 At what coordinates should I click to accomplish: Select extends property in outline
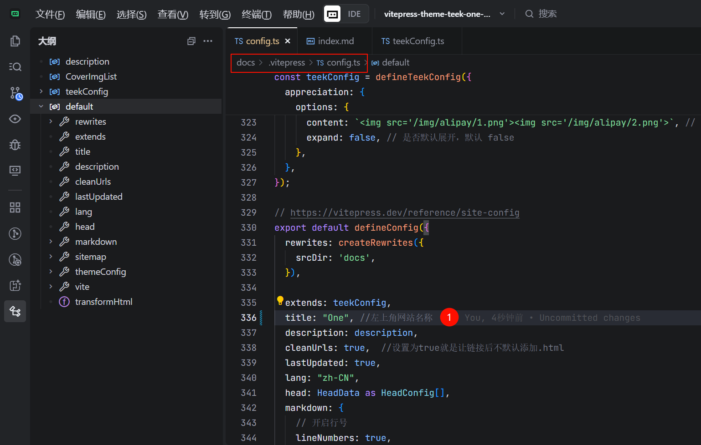tap(90, 137)
